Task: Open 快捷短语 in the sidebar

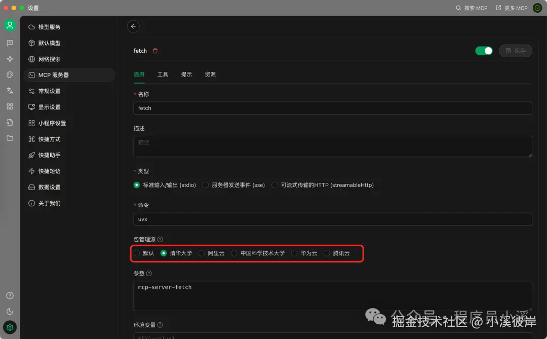Action: tap(69, 171)
